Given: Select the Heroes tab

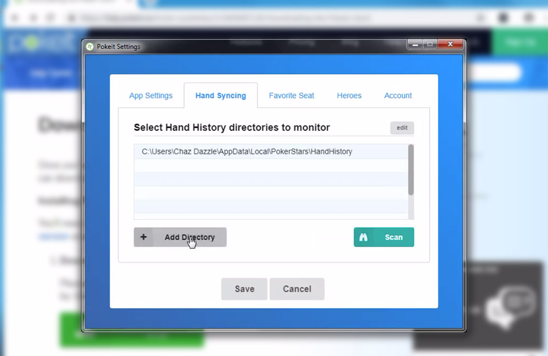Looking at the screenshot, I should [x=349, y=95].
